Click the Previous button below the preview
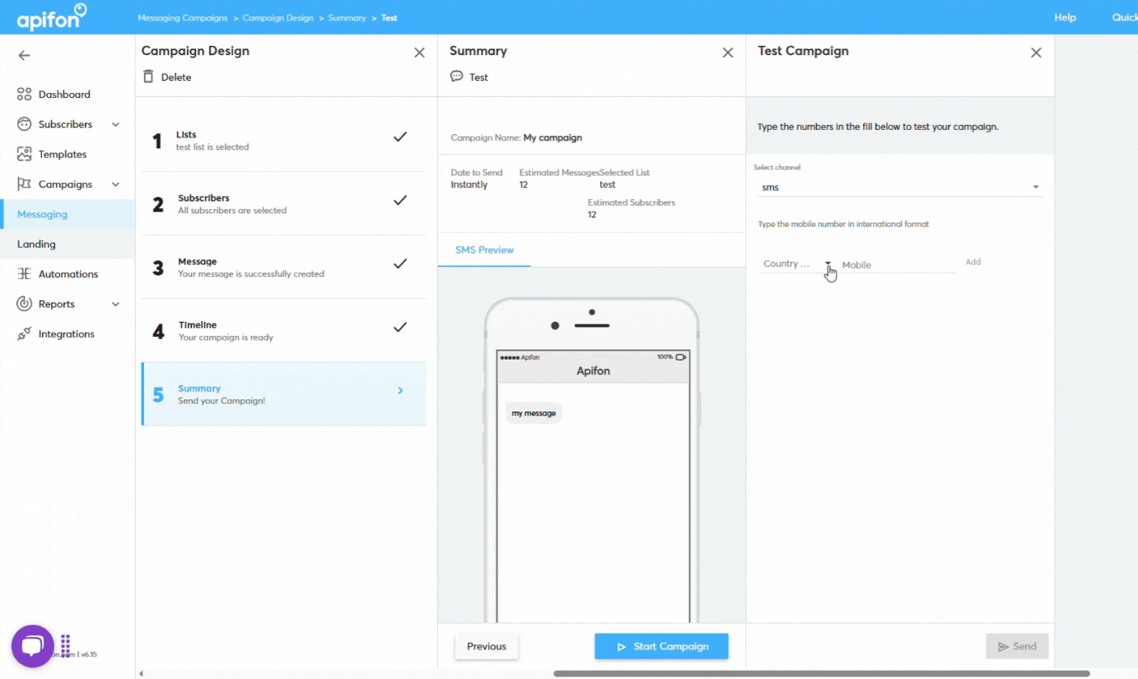 click(x=486, y=646)
